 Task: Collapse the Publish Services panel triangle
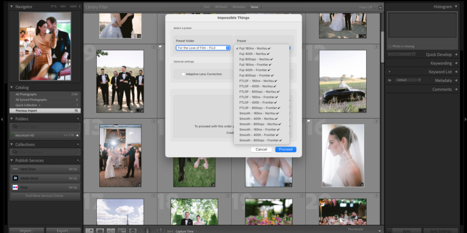[12, 161]
